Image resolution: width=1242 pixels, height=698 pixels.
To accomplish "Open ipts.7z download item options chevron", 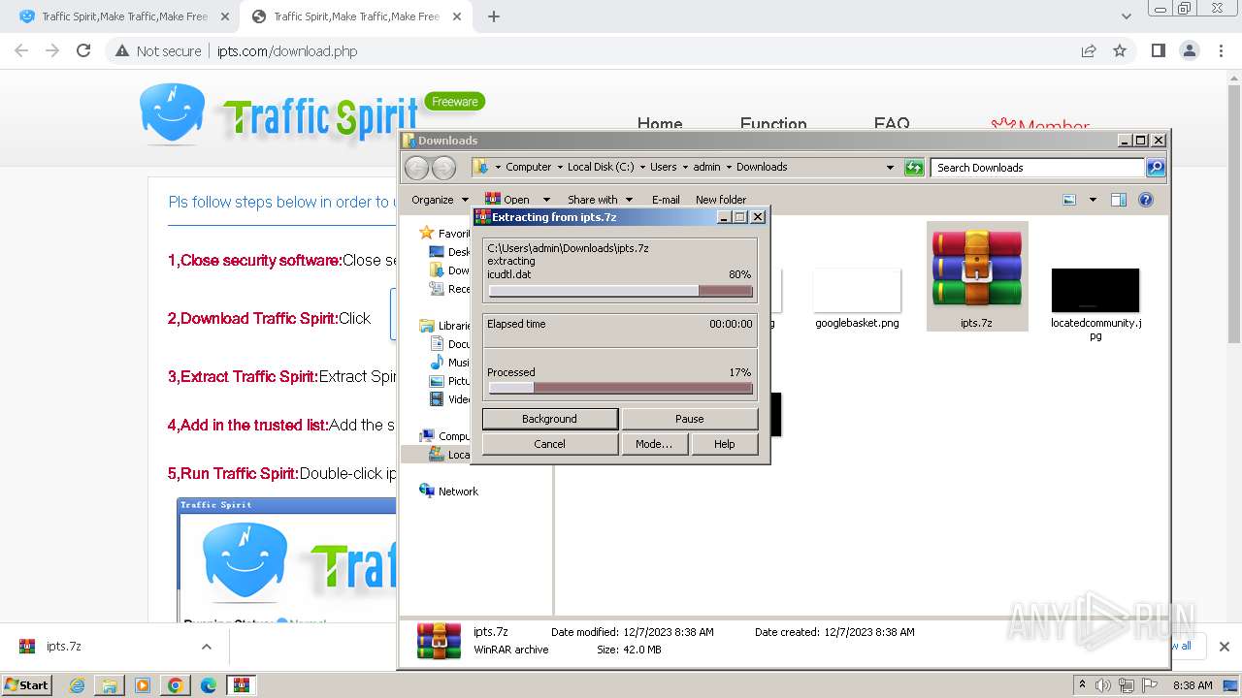I will 206,647.
